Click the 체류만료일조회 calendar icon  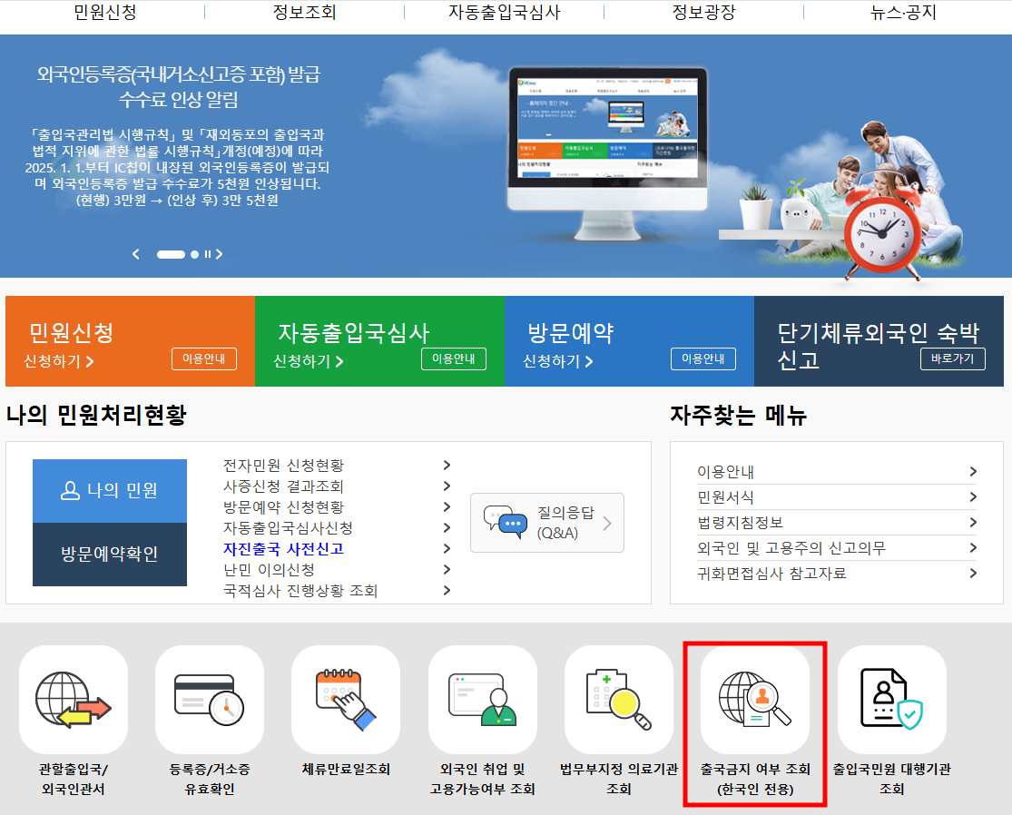coord(345,699)
